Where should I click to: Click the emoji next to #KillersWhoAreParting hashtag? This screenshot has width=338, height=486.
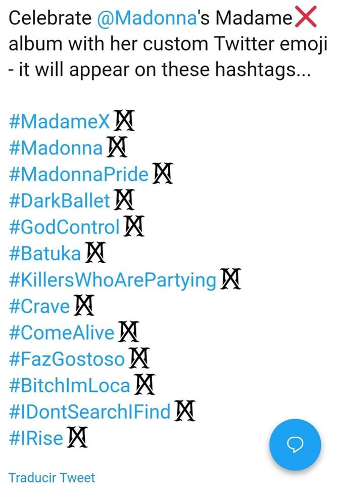click(230, 279)
